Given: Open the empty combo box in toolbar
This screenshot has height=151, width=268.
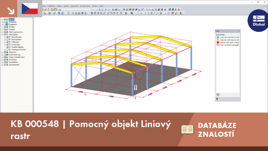Looking at the screenshot, I should pos(77,10).
